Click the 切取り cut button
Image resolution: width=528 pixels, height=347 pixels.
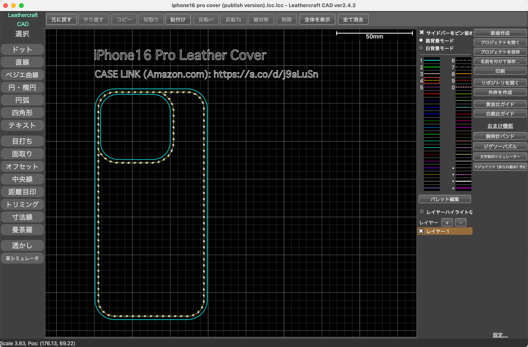(x=151, y=20)
